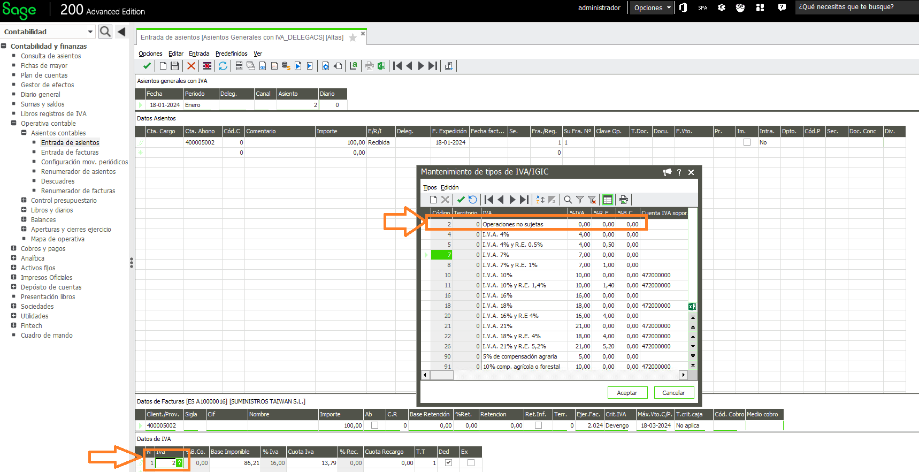Collapse the Contabilidad y finanzas tree node
Viewport: 919px width, 472px height.
pyautogui.click(x=4, y=46)
